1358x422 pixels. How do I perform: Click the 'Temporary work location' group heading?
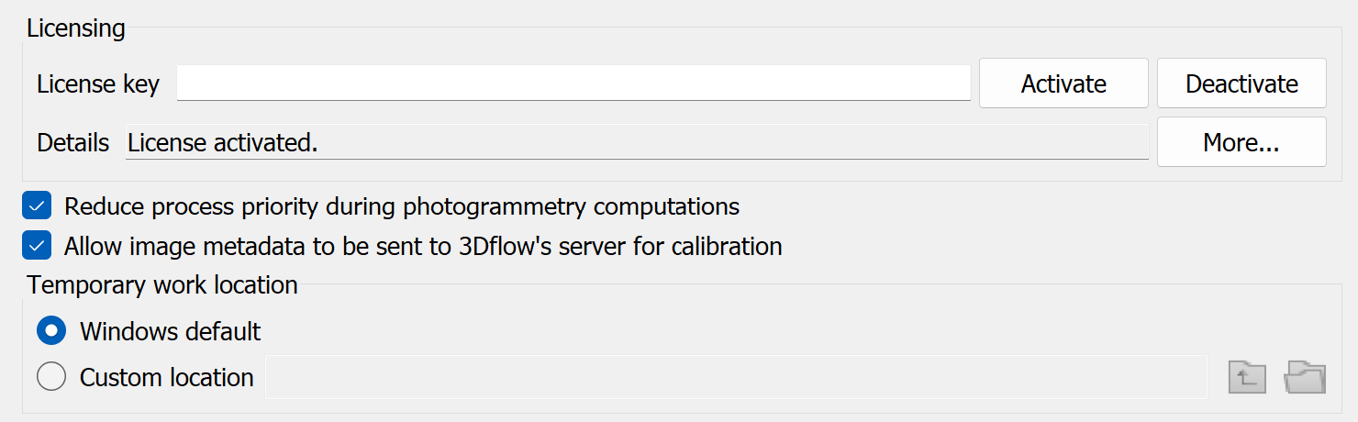[x=162, y=284]
